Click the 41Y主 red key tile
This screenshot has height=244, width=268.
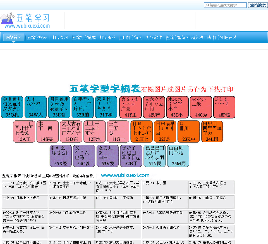coord(131,107)
